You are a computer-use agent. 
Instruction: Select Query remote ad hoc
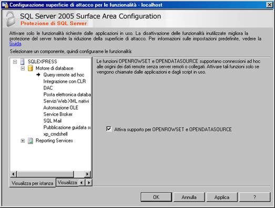click(64, 75)
